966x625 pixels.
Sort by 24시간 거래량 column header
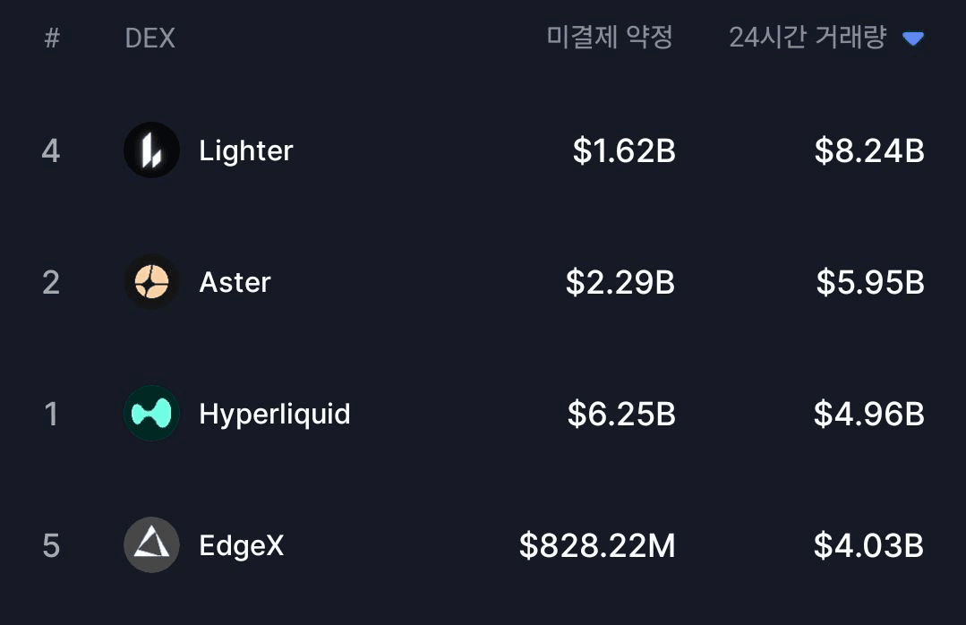[807, 38]
